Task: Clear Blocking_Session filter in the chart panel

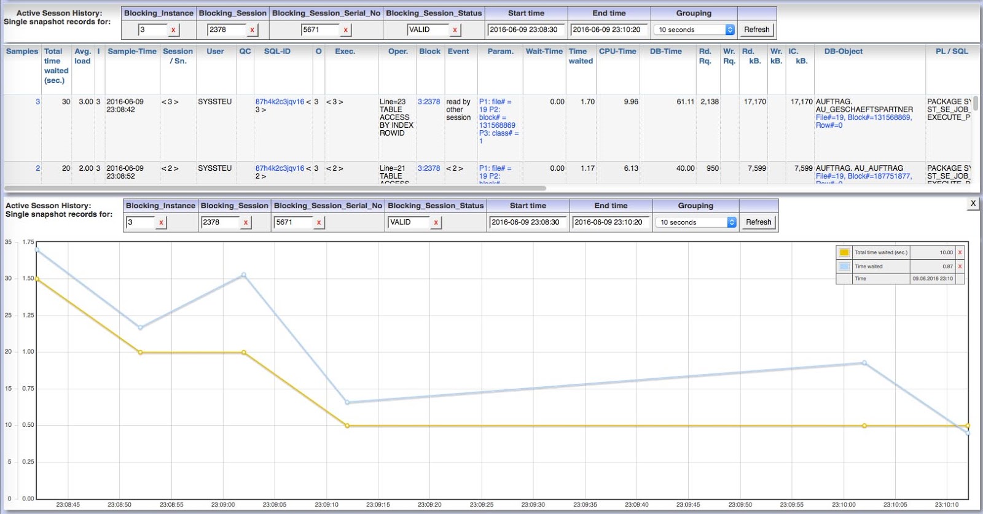Action: tap(246, 222)
